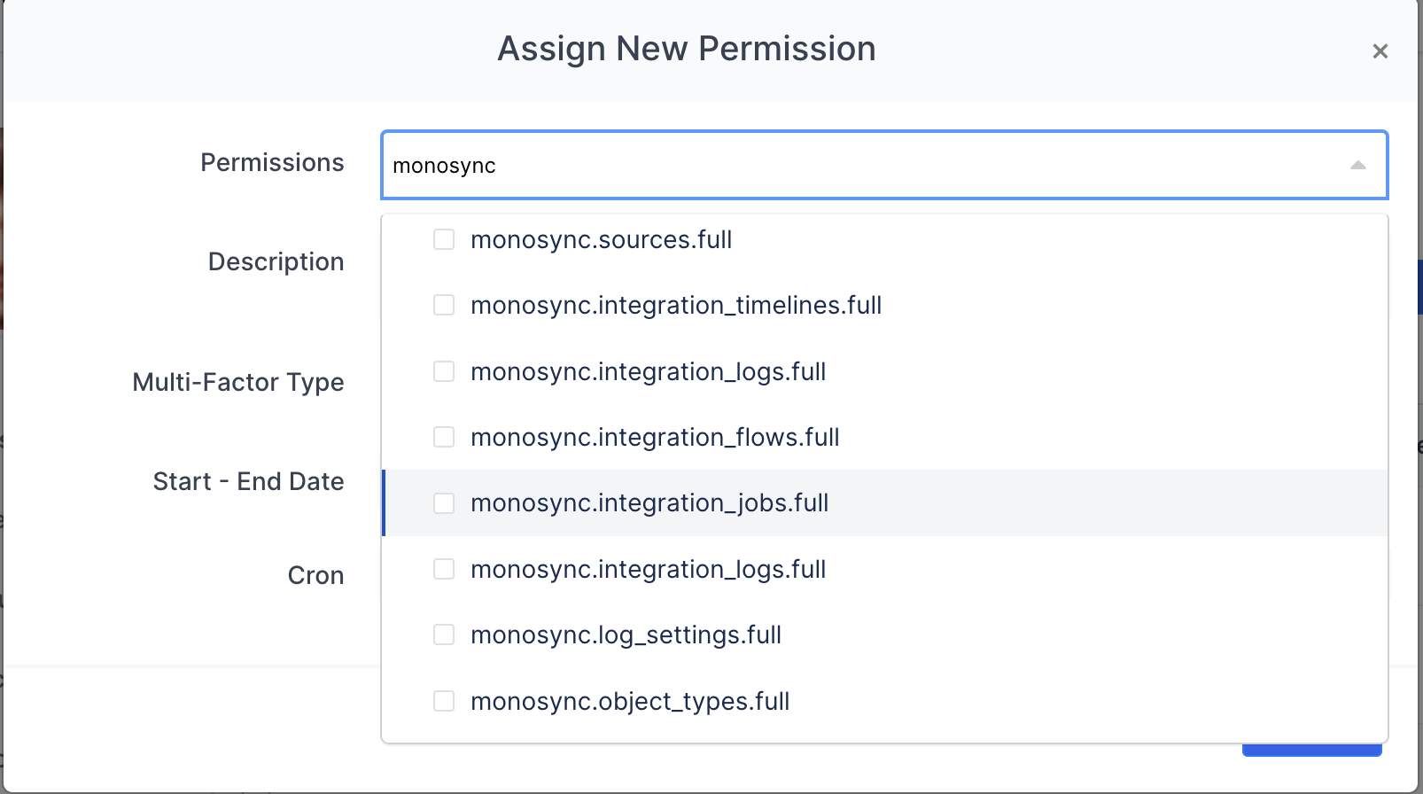Tick the integration_logs.full checkbox directly above log_settings
This screenshot has width=1423, height=794.
tap(444, 570)
